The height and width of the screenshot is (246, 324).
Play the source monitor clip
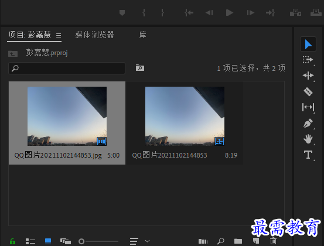pyautogui.click(x=229, y=13)
